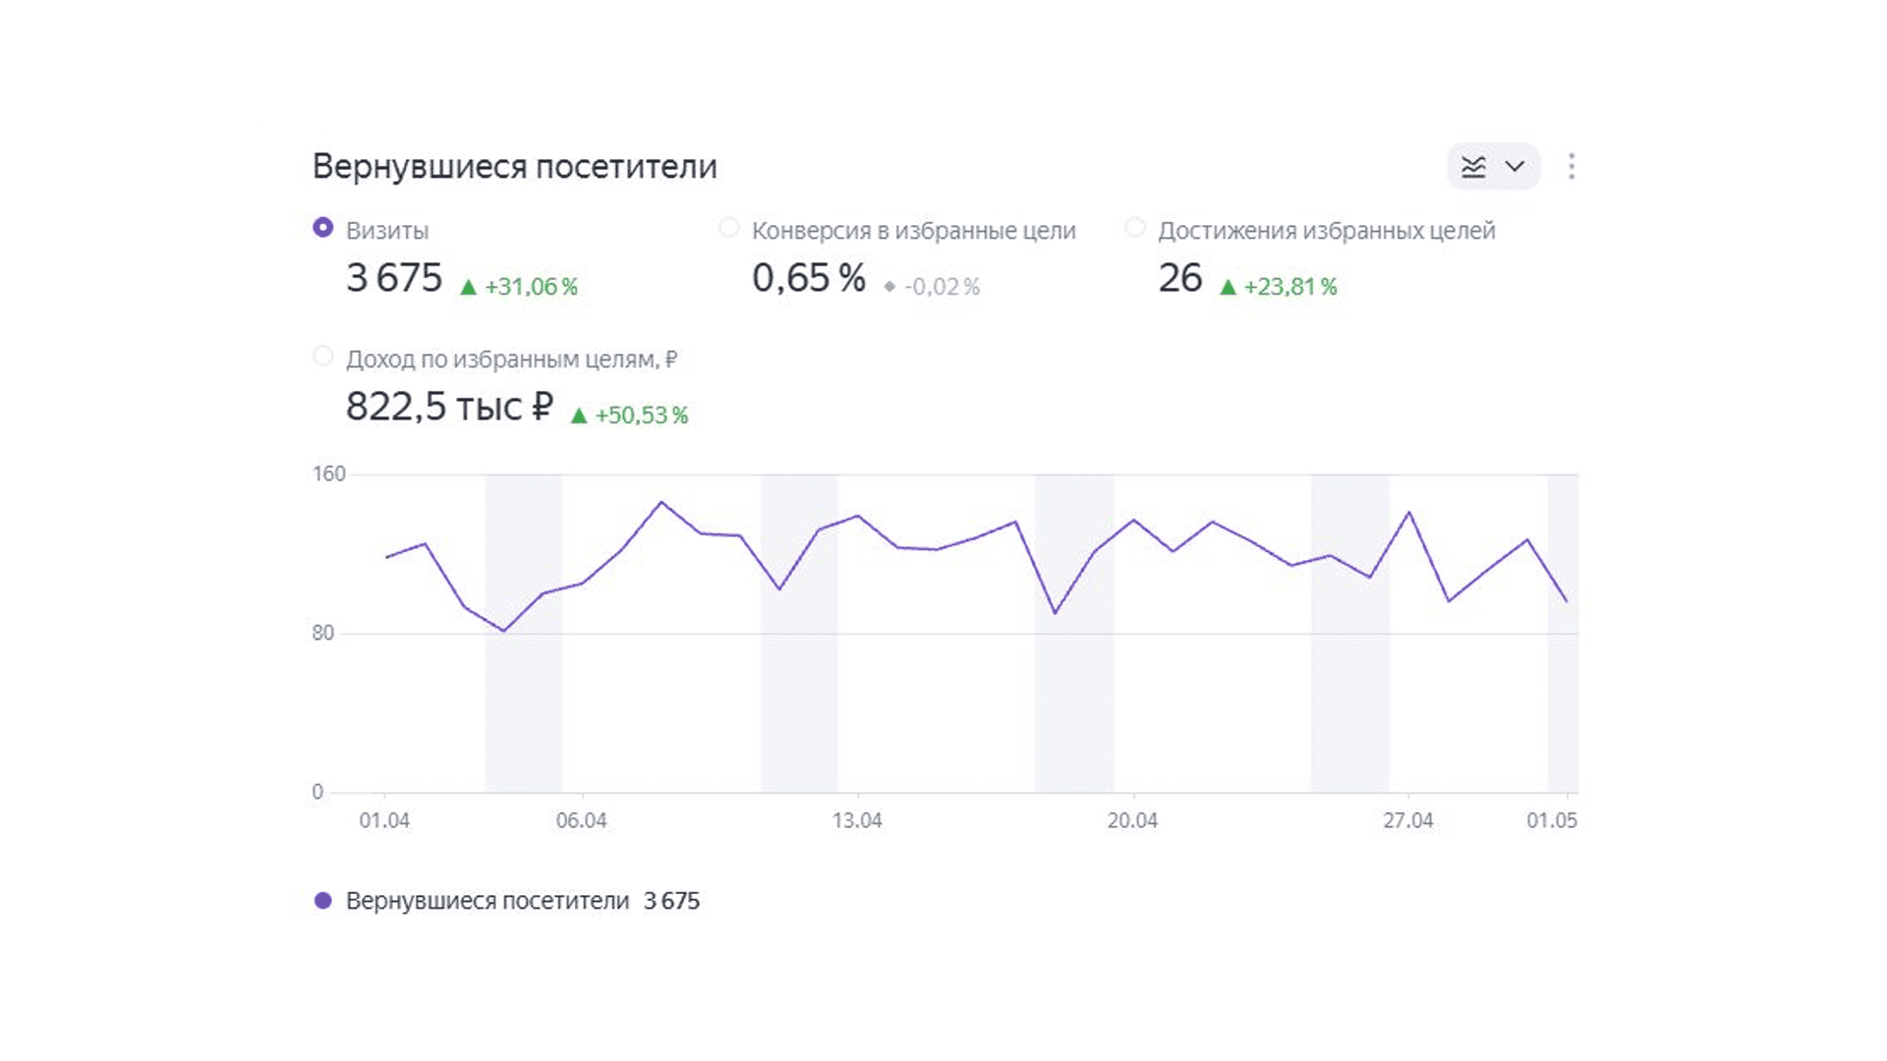Click the 06.04 date axis label
The image size is (1887, 1061).
coord(582,820)
